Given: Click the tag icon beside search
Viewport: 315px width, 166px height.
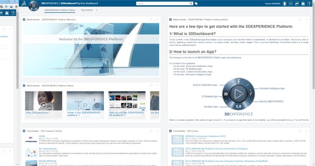Looking at the screenshot, I should click(196, 3).
